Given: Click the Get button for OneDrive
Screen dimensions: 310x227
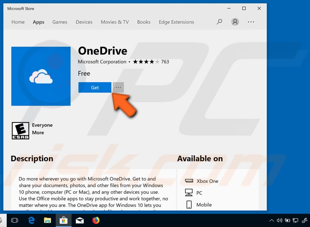Looking at the screenshot, I should (x=95, y=87).
